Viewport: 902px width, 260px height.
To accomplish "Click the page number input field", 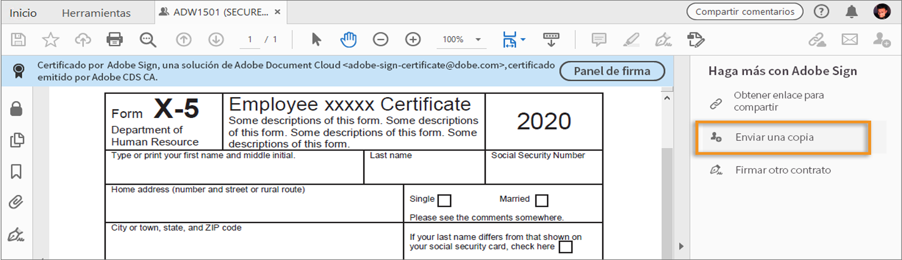I will [x=250, y=39].
